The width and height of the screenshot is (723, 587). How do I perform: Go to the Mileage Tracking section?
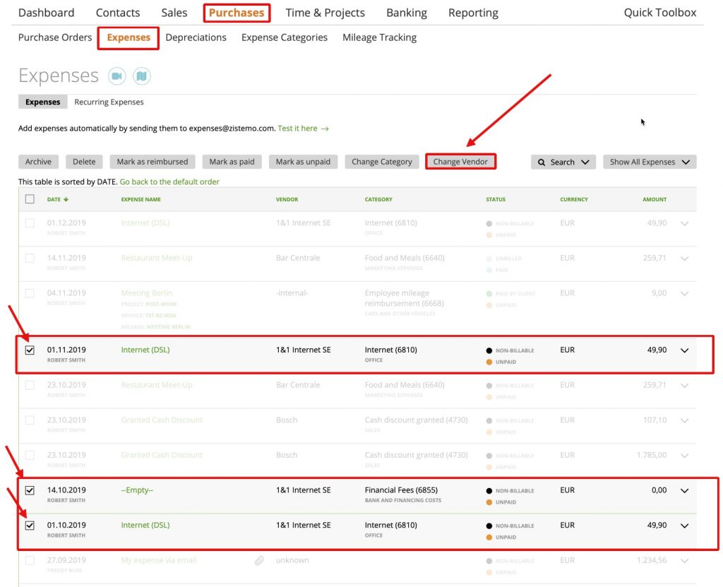(x=379, y=37)
